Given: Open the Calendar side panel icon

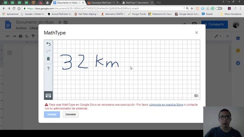Looking at the screenshot, I should click(x=238, y=38).
